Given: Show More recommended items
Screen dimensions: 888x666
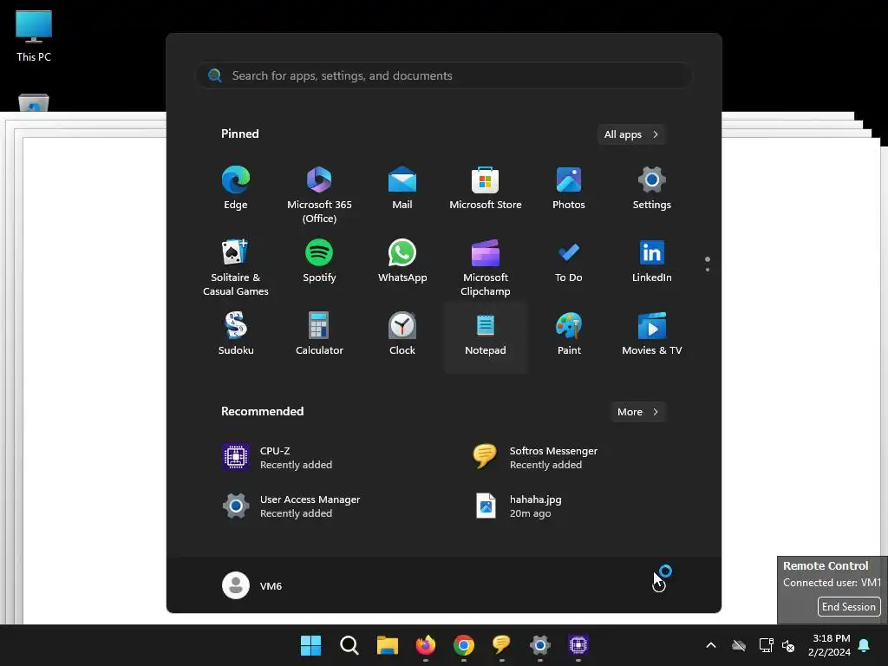Looking at the screenshot, I should 637,412.
